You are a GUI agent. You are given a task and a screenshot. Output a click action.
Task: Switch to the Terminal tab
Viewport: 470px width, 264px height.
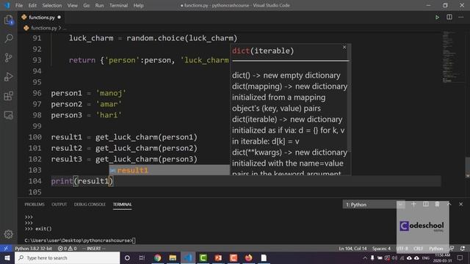coord(123,205)
